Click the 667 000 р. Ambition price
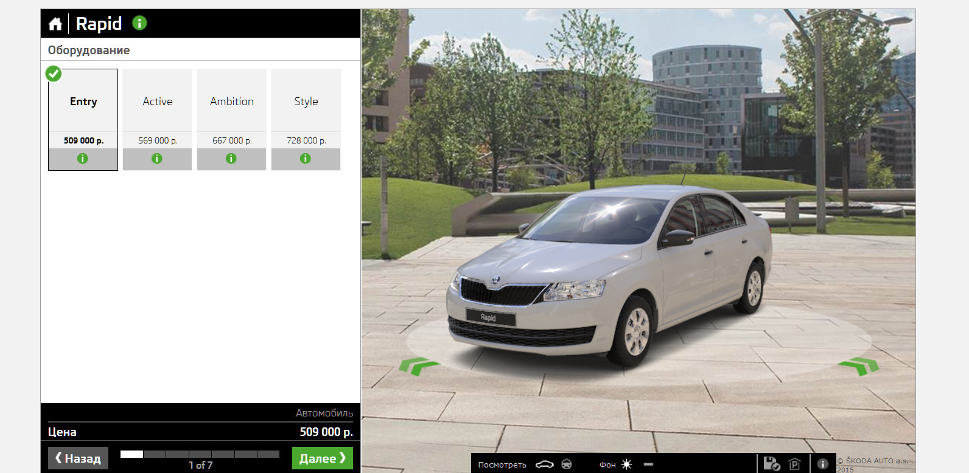 (x=232, y=140)
